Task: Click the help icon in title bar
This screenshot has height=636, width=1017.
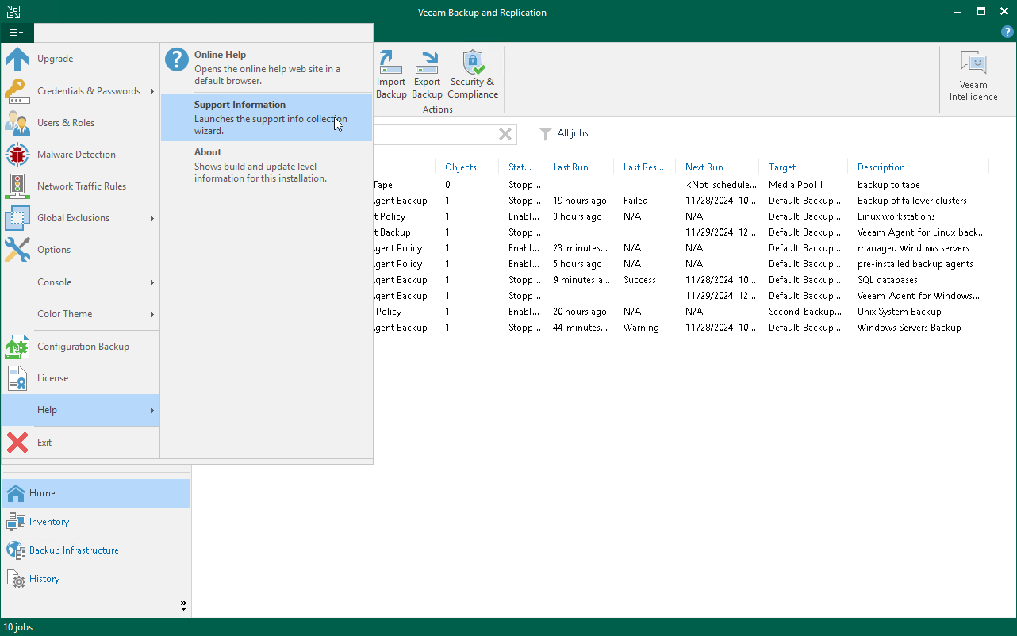Action: pyautogui.click(x=1007, y=32)
